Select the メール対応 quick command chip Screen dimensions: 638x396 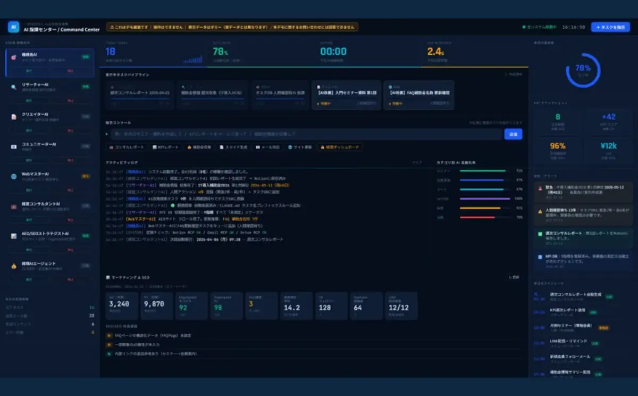pyautogui.click(x=268, y=147)
